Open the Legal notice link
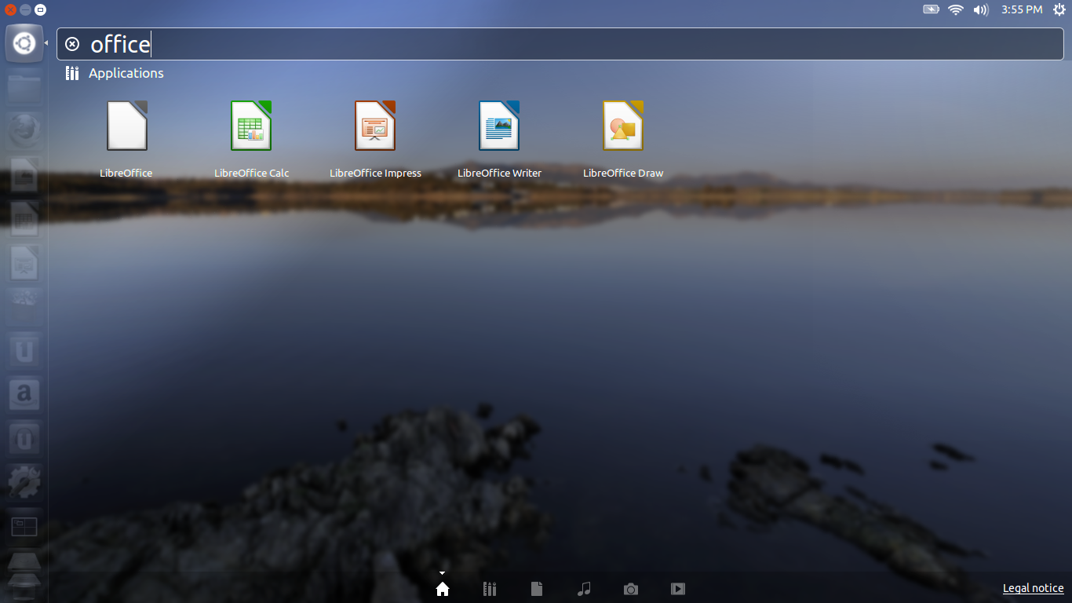Screen dimensions: 1072x603 point(1034,588)
